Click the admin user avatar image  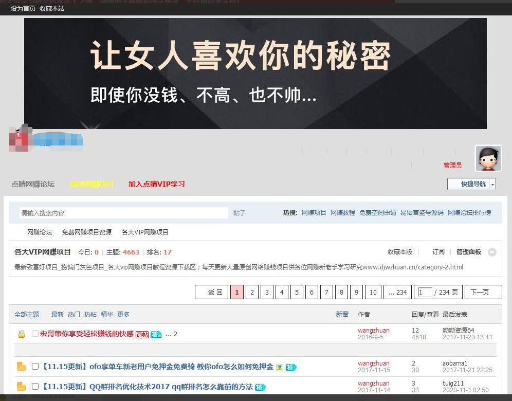pyautogui.click(x=488, y=158)
